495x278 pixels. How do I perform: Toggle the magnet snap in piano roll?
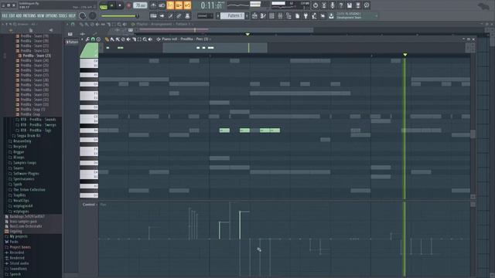(93, 39)
